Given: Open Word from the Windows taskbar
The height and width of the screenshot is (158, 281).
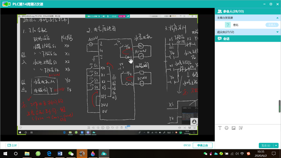Looking at the screenshot, I should (60, 153).
